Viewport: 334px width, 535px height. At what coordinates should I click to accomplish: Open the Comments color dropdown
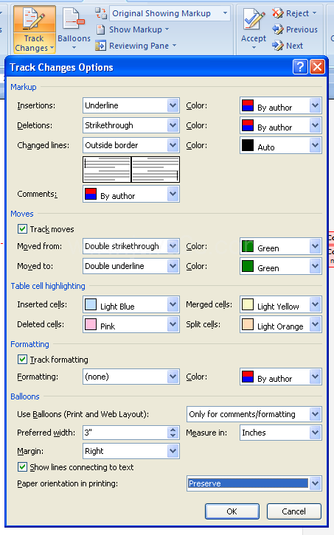pyautogui.click(x=131, y=194)
